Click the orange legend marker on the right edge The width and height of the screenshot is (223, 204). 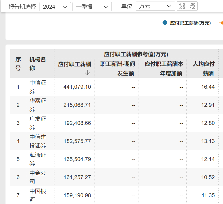coord(221,23)
